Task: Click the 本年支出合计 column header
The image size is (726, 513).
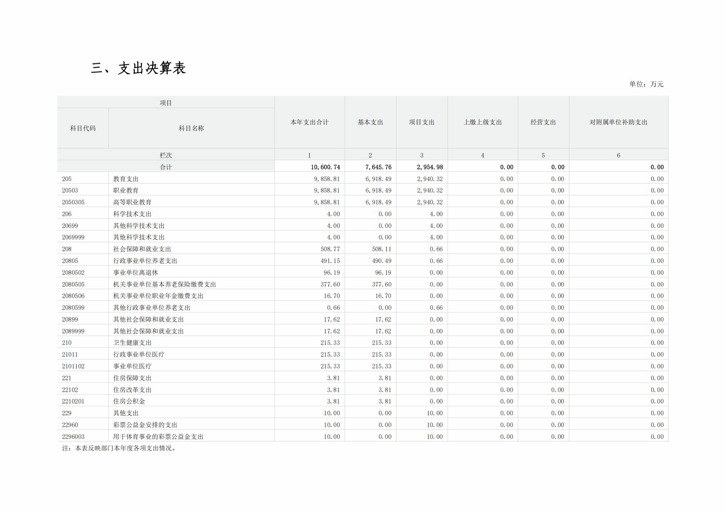Action: point(309,122)
